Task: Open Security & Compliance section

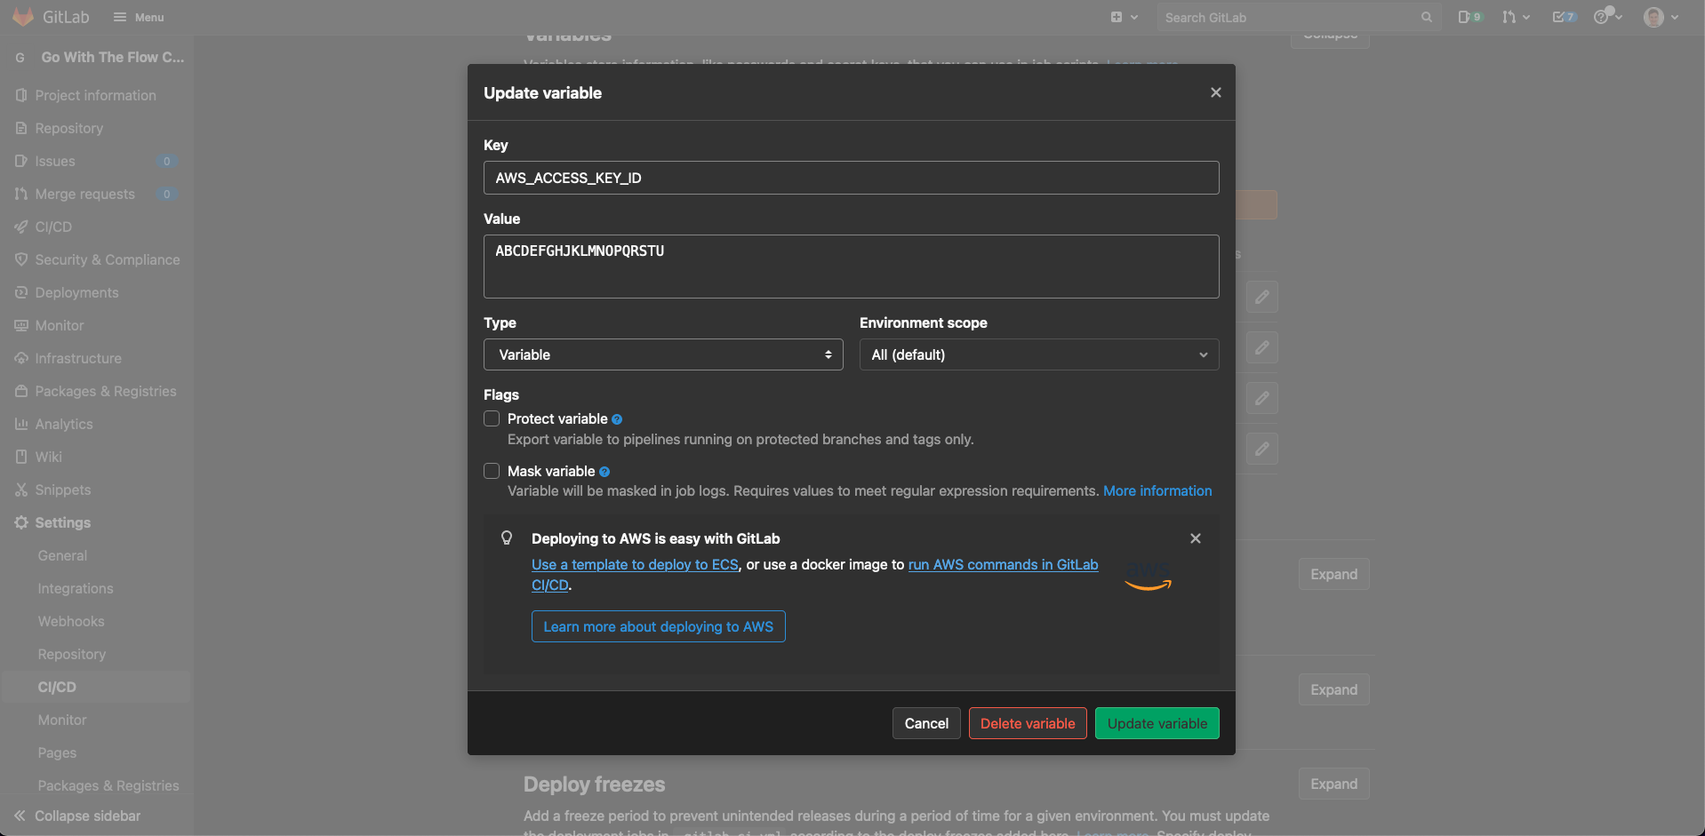Action: (x=96, y=259)
